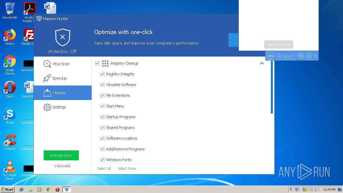Show hidden tray icons arrow
343x193 pixels.
(291, 189)
